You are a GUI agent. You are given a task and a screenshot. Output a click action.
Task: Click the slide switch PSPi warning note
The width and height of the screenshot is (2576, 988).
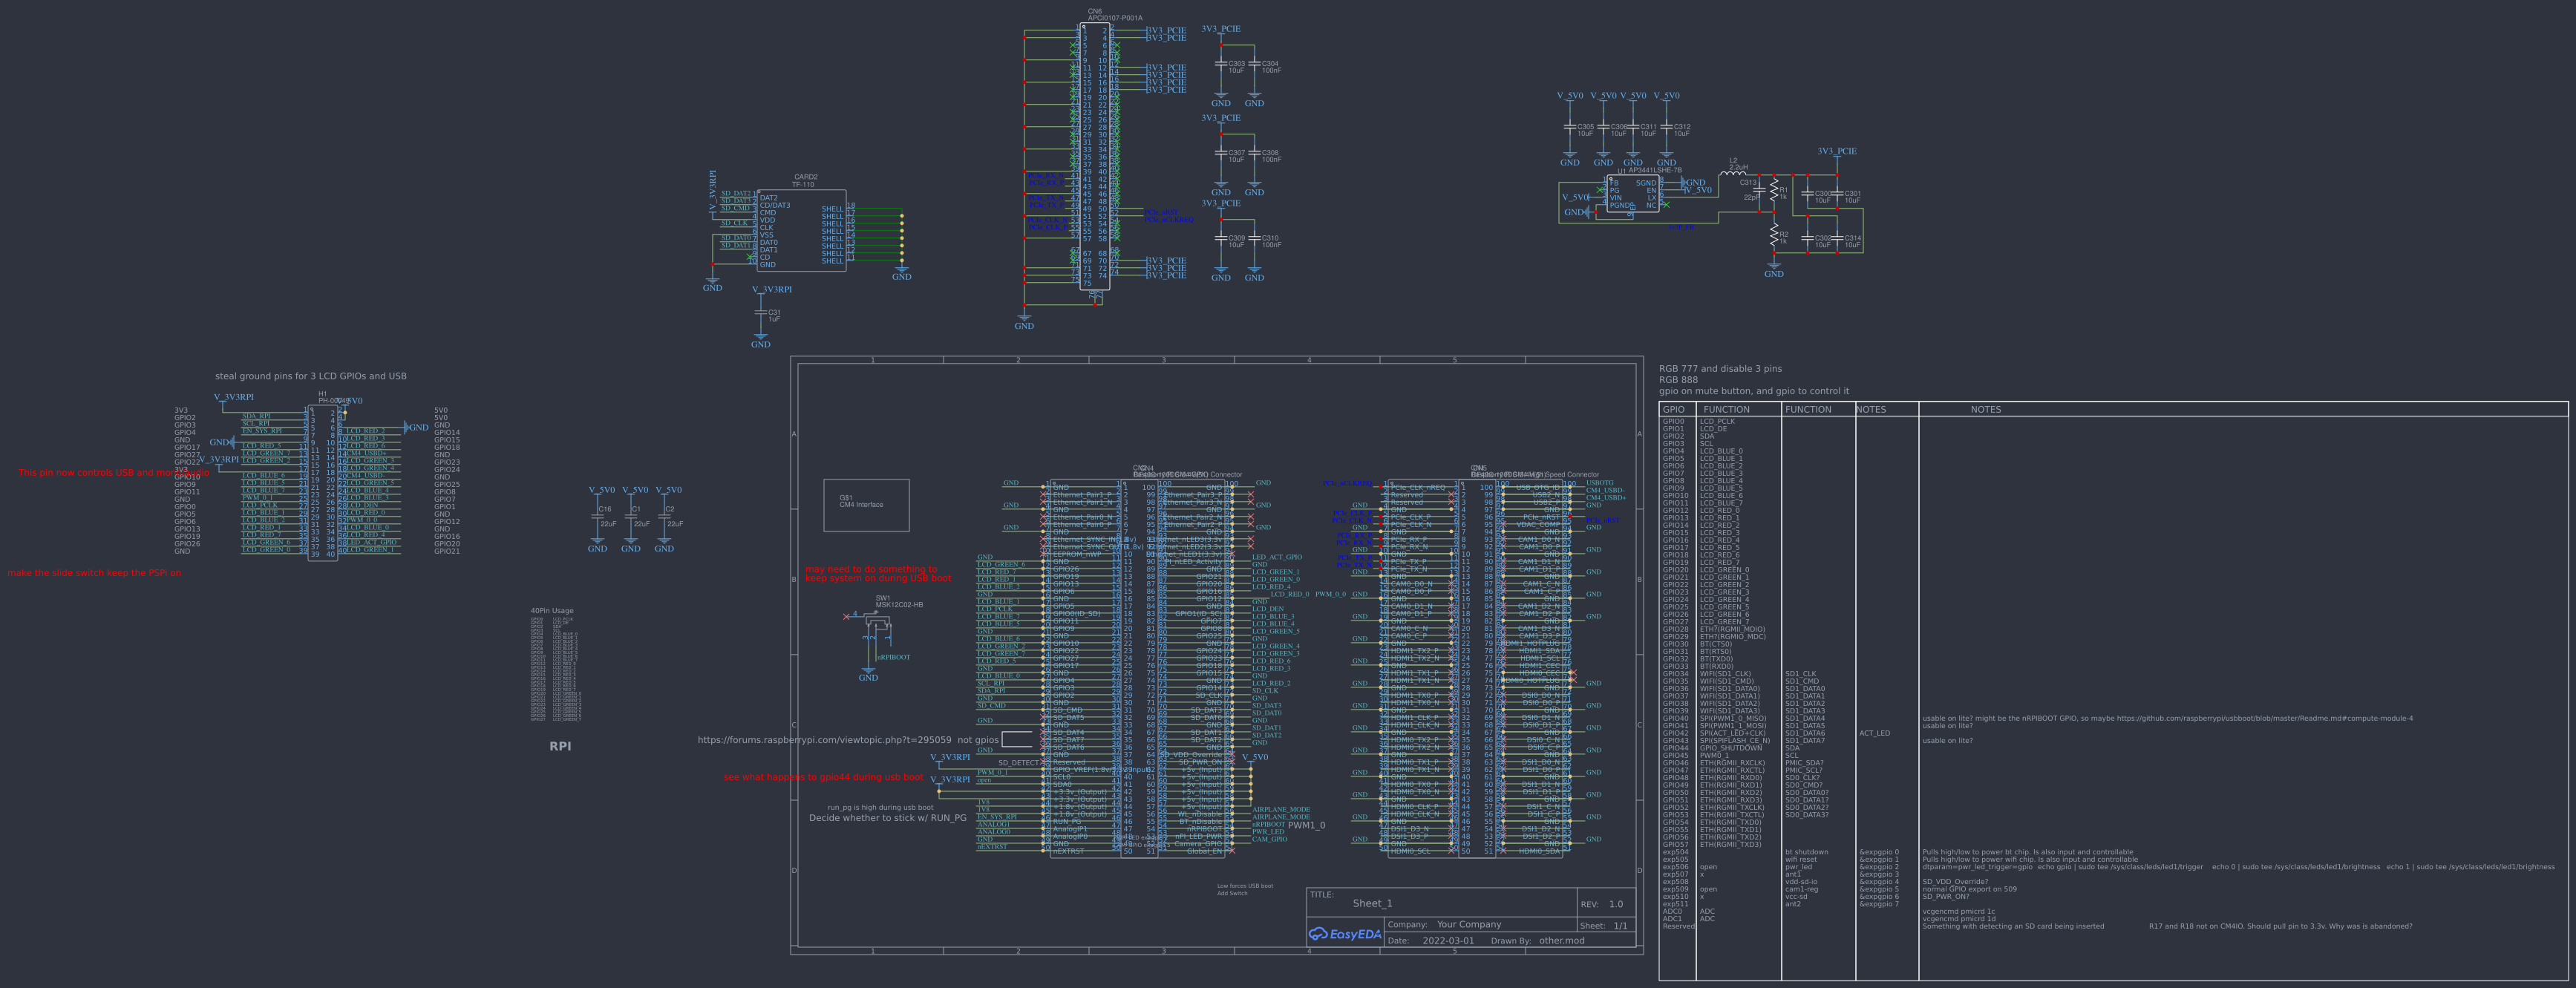[95, 572]
